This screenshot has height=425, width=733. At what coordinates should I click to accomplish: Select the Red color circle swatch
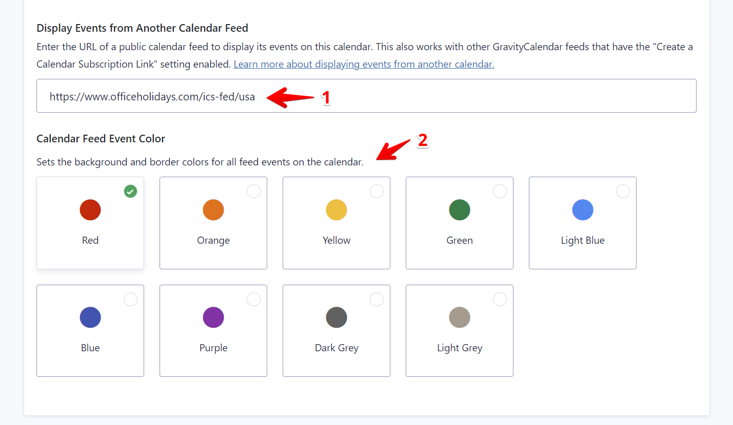(90, 210)
